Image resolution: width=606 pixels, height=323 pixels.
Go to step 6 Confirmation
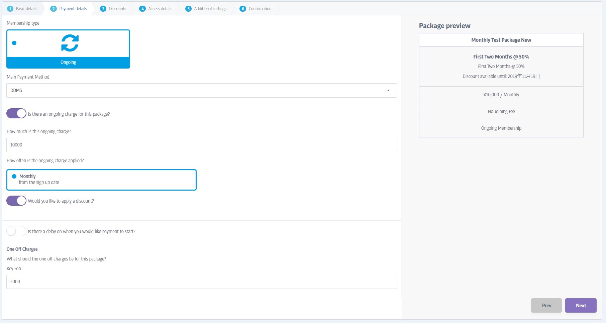tap(256, 9)
